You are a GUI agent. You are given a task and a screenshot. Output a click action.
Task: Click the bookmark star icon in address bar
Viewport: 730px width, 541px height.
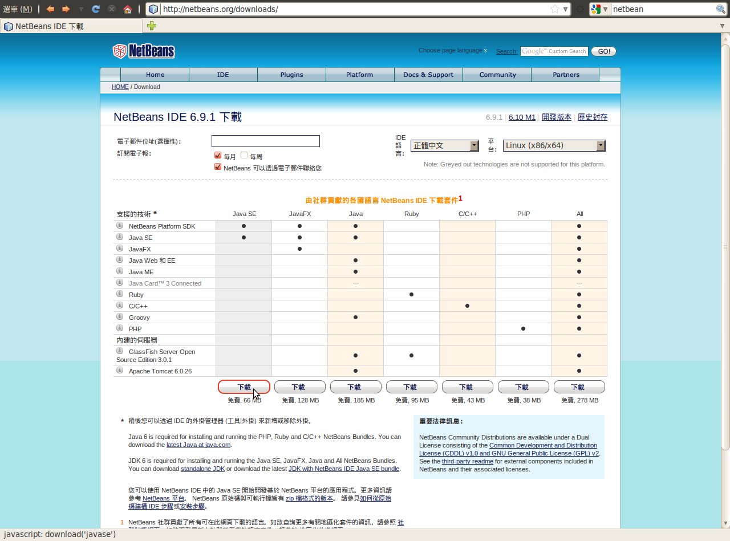tap(554, 9)
